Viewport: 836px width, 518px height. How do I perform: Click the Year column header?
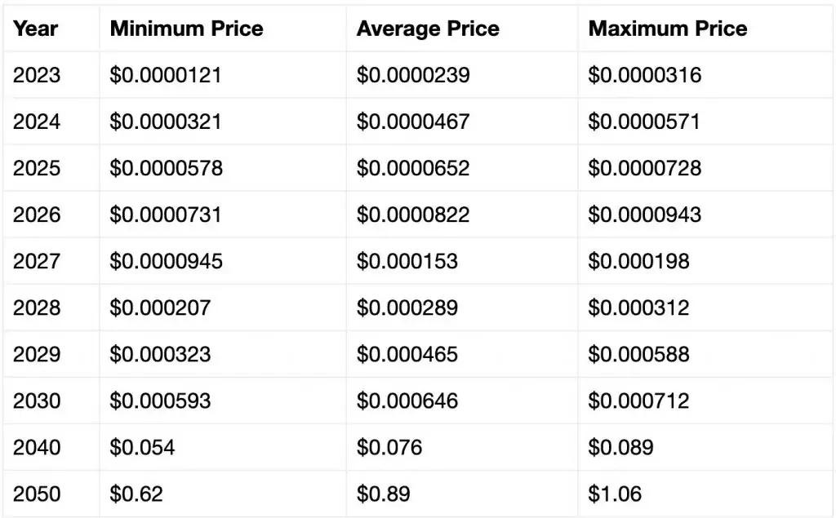[35, 29]
